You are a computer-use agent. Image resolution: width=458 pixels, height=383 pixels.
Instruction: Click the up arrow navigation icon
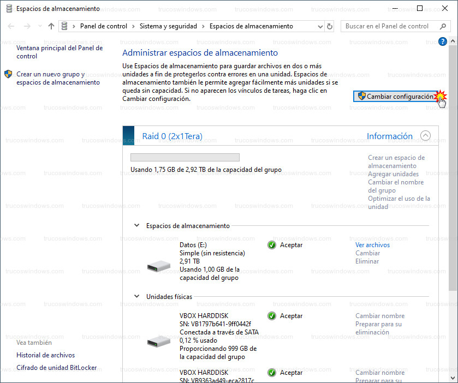(x=51, y=26)
